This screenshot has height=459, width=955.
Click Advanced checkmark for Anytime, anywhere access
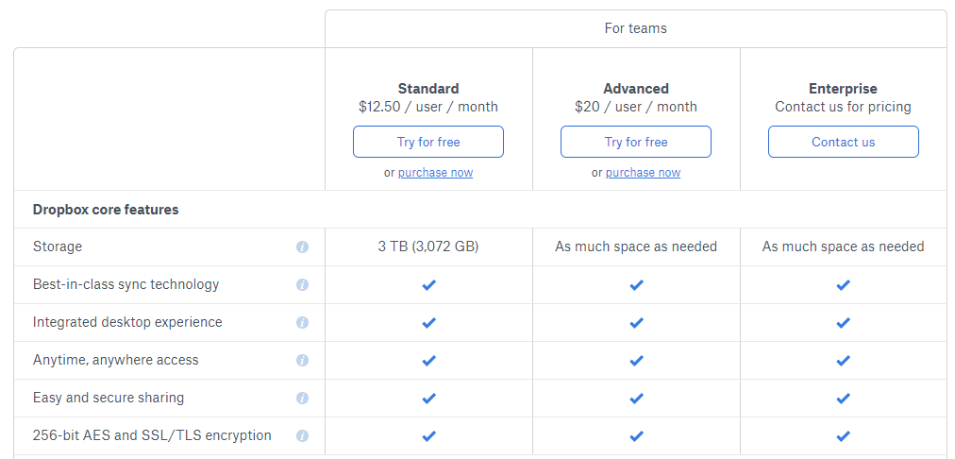[x=636, y=360]
